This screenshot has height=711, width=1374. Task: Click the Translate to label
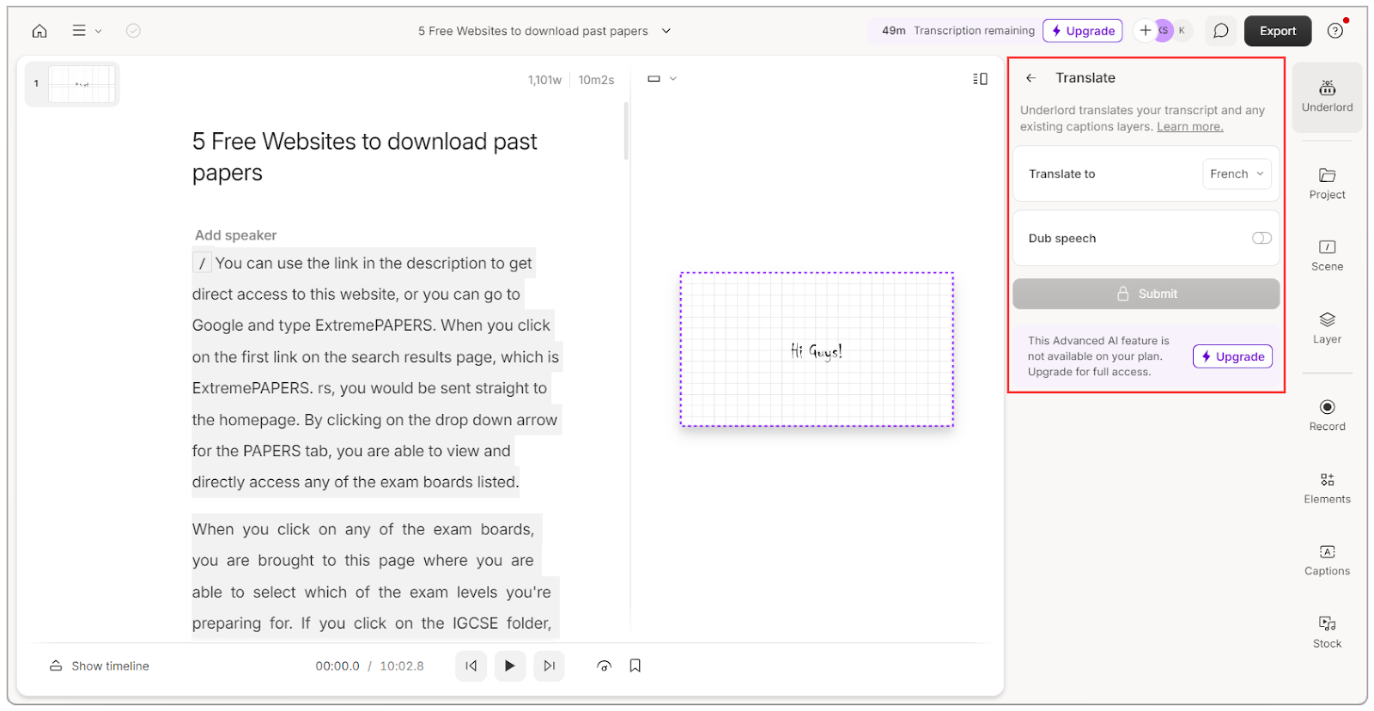point(1062,174)
